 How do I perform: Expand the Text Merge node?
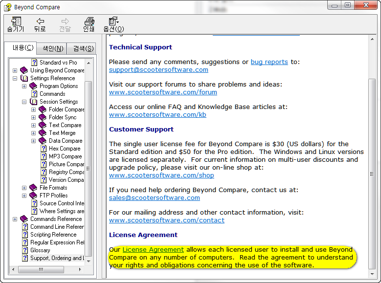pos(34,133)
